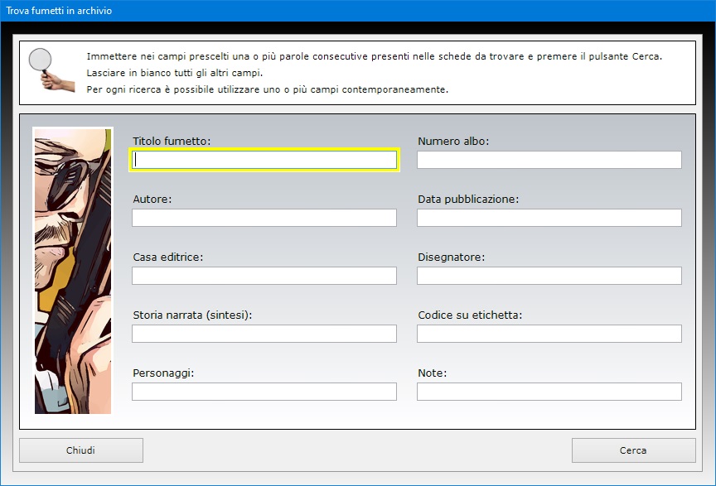Viewport: 716px width, 486px height.
Task: Click the Personaggi label text
Action: pos(163,373)
